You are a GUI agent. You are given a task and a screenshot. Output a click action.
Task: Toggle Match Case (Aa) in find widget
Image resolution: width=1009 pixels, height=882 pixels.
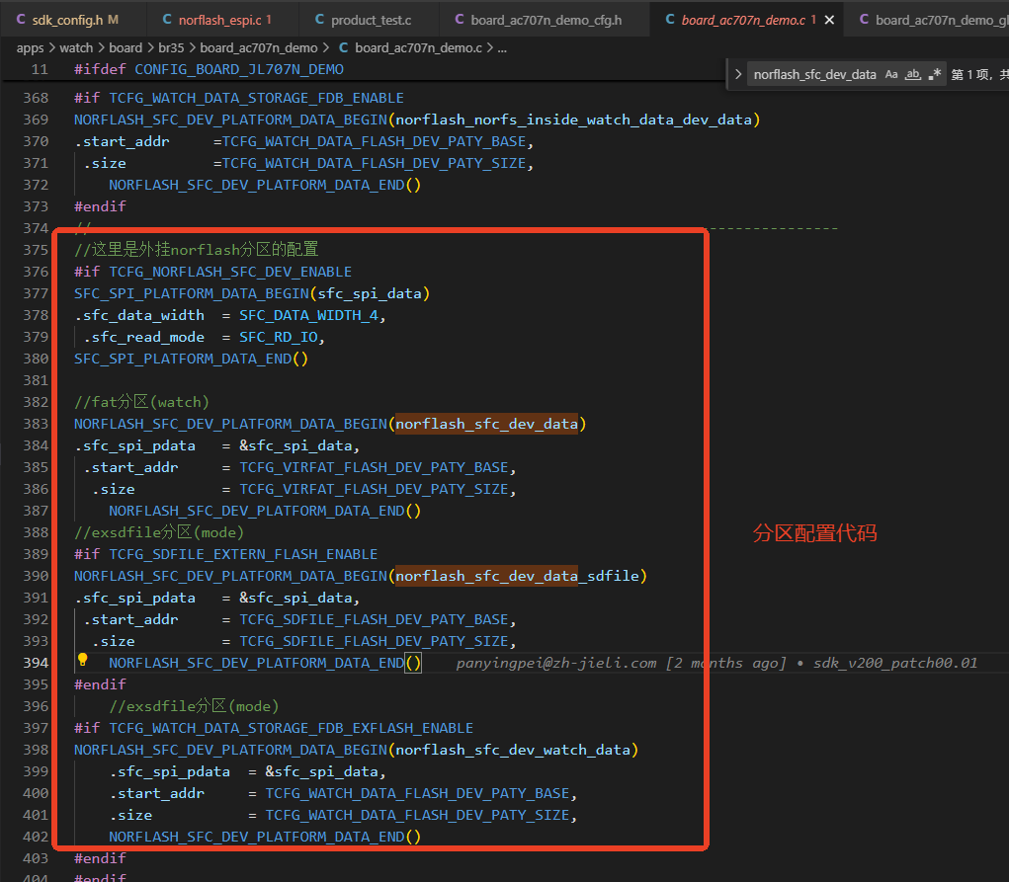coord(891,75)
